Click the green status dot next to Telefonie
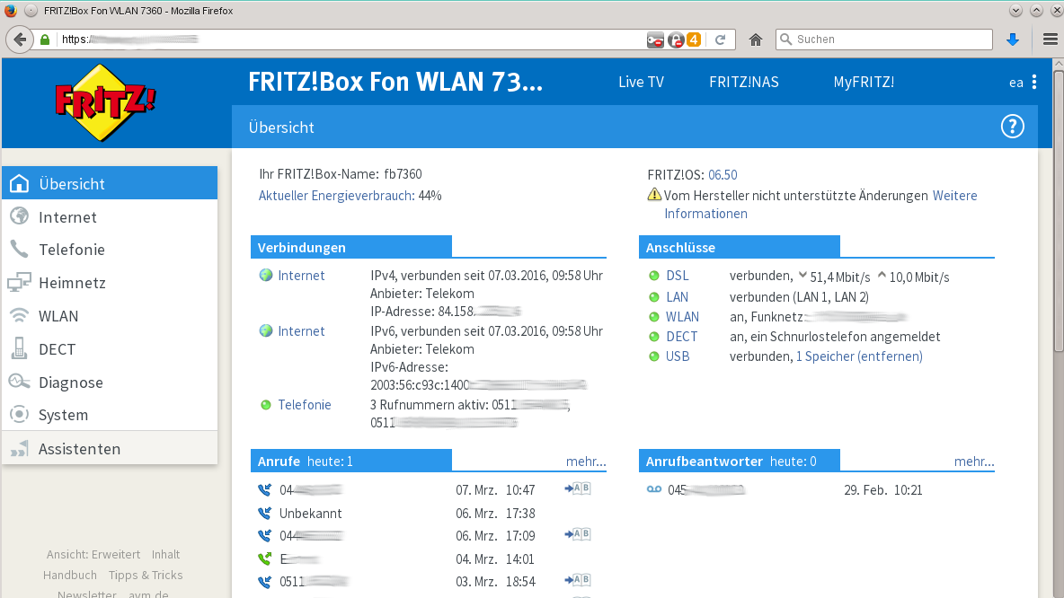1064x598 pixels. click(x=266, y=405)
